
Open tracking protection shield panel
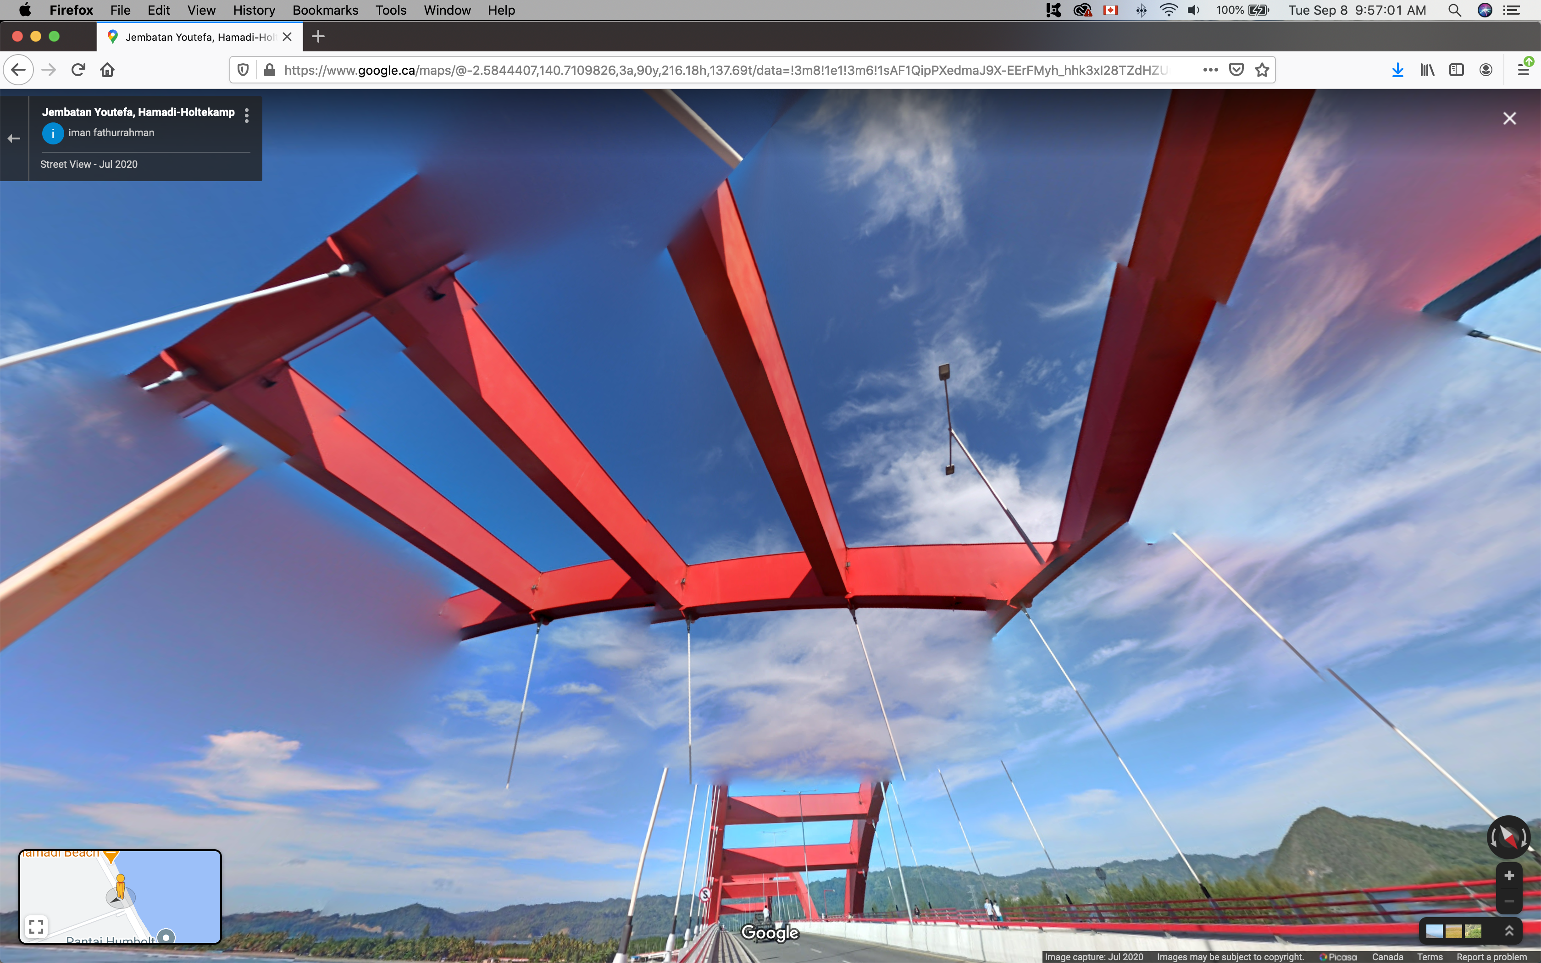243,70
